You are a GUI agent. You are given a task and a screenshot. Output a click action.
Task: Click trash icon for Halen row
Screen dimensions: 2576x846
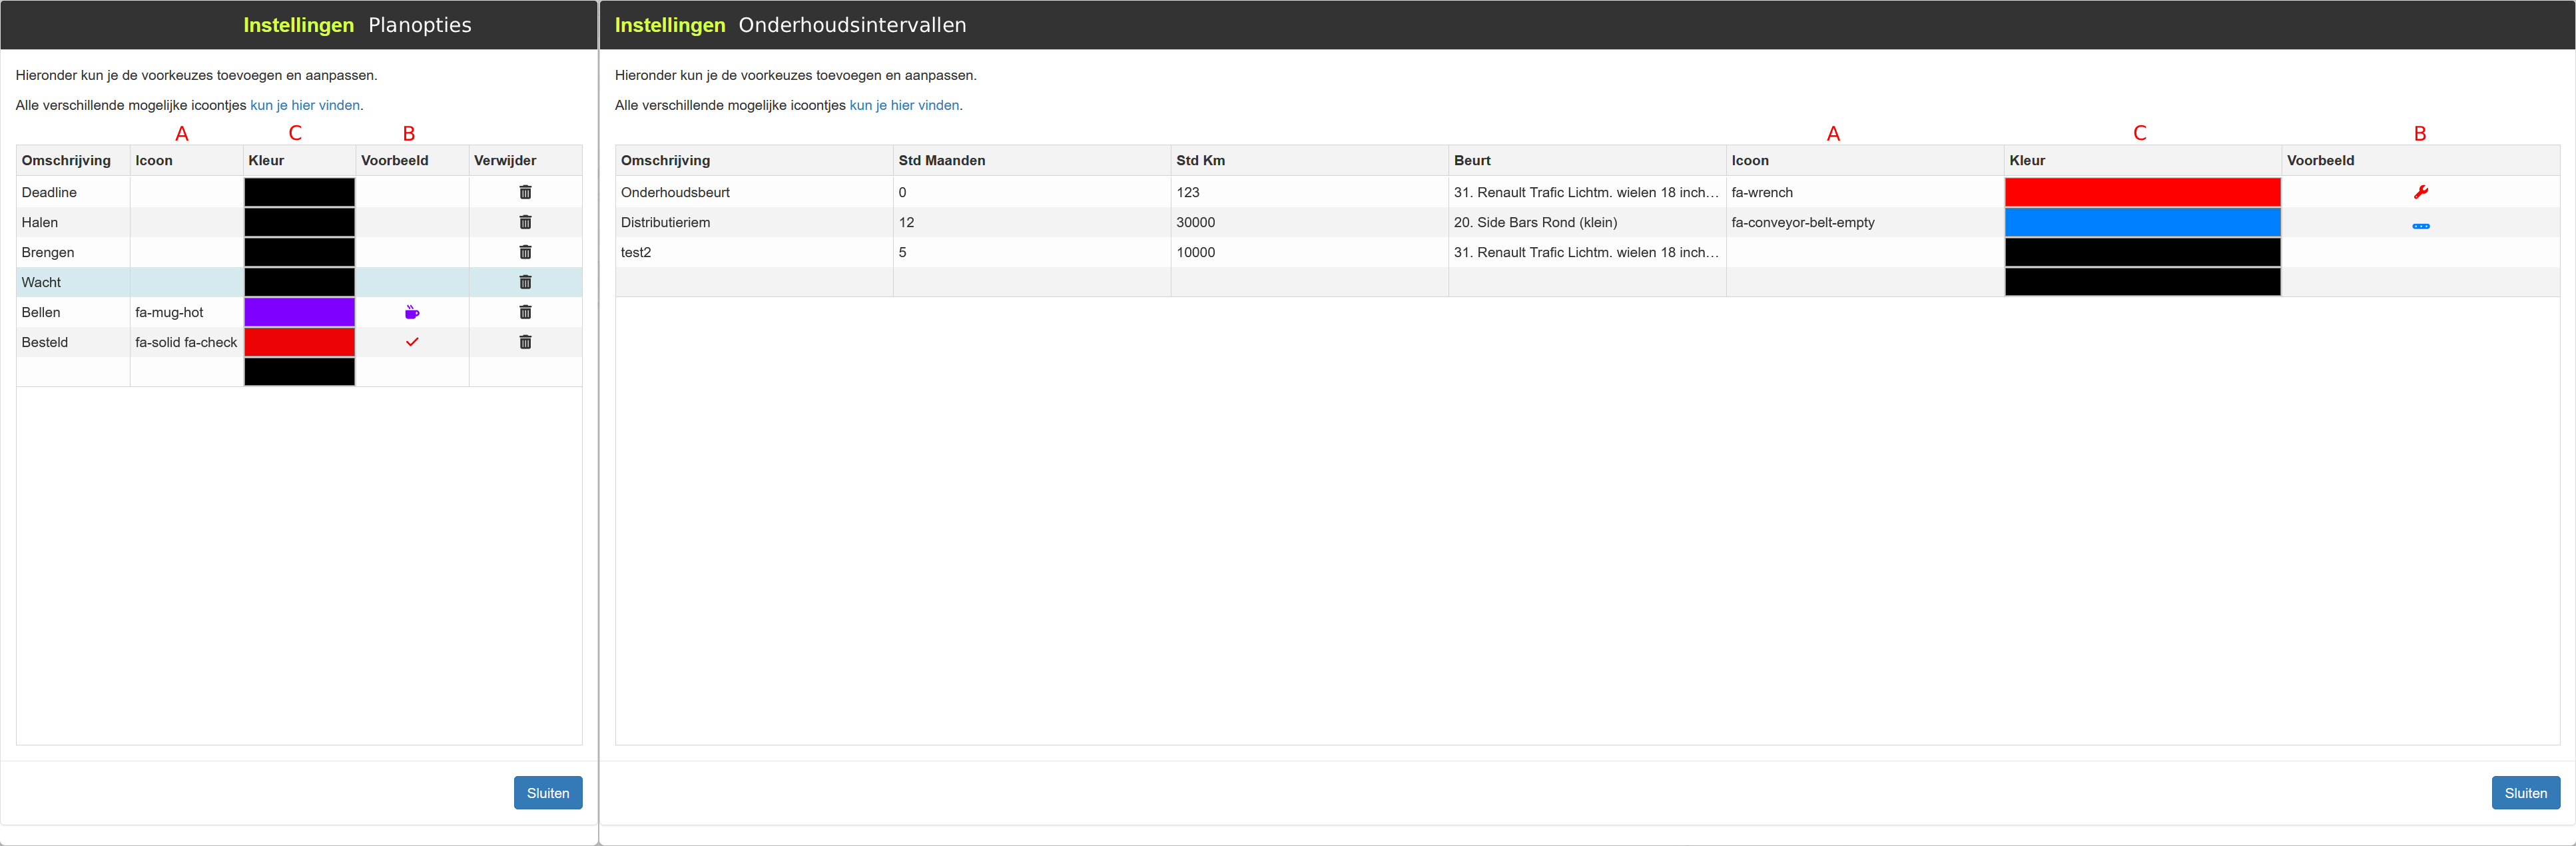click(x=525, y=222)
